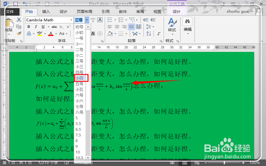Click the Asian layout icon

click(x=135, y=34)
